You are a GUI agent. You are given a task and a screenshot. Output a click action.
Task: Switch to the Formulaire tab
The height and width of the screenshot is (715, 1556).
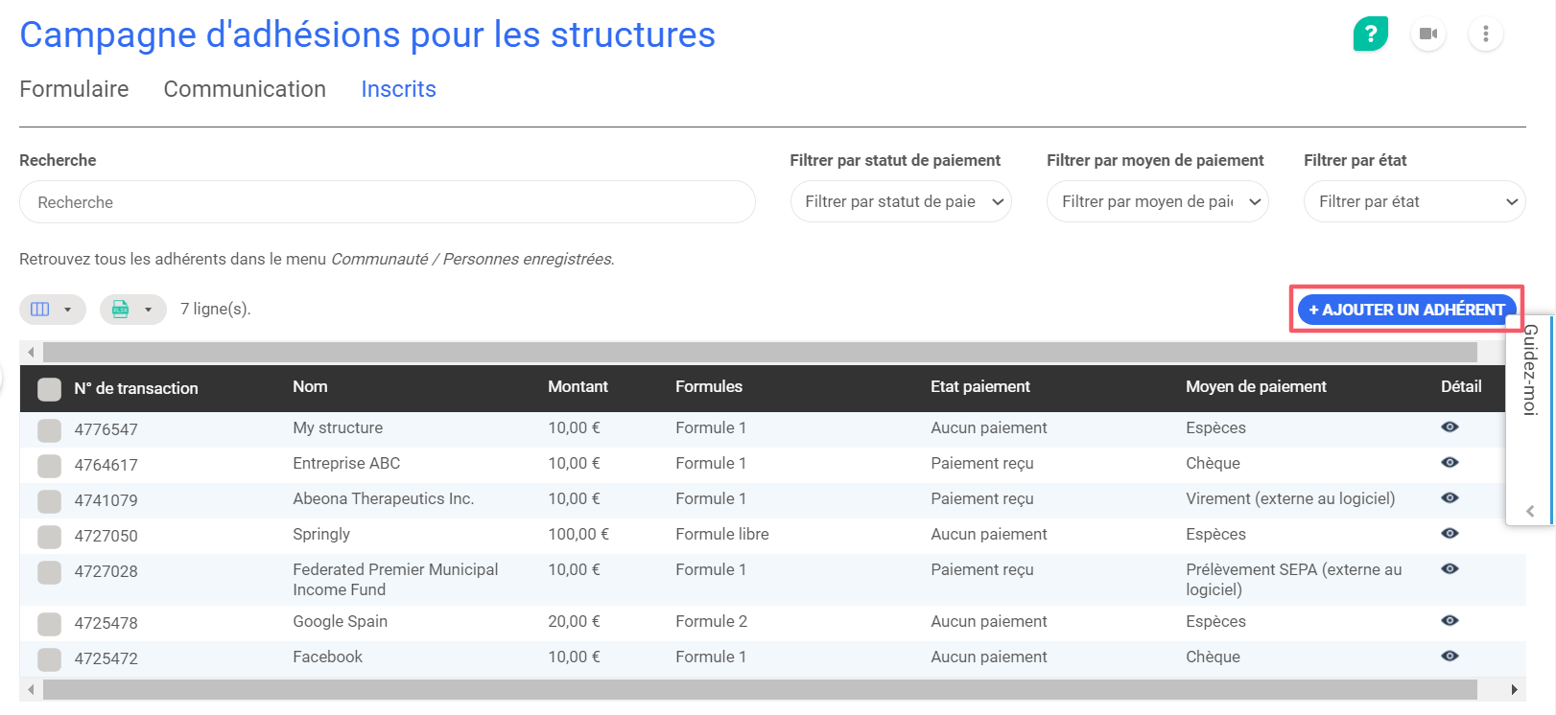pyautogui.click(x=74, y=89)
